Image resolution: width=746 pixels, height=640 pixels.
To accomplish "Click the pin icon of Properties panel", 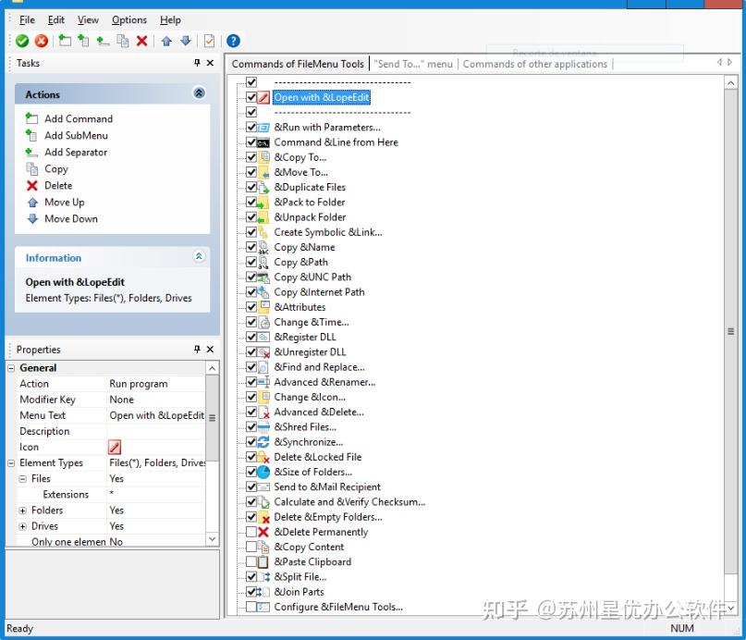I will click(198, 350).
